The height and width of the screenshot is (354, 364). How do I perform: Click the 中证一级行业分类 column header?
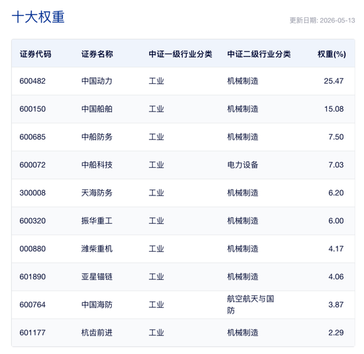pos(181,54)
